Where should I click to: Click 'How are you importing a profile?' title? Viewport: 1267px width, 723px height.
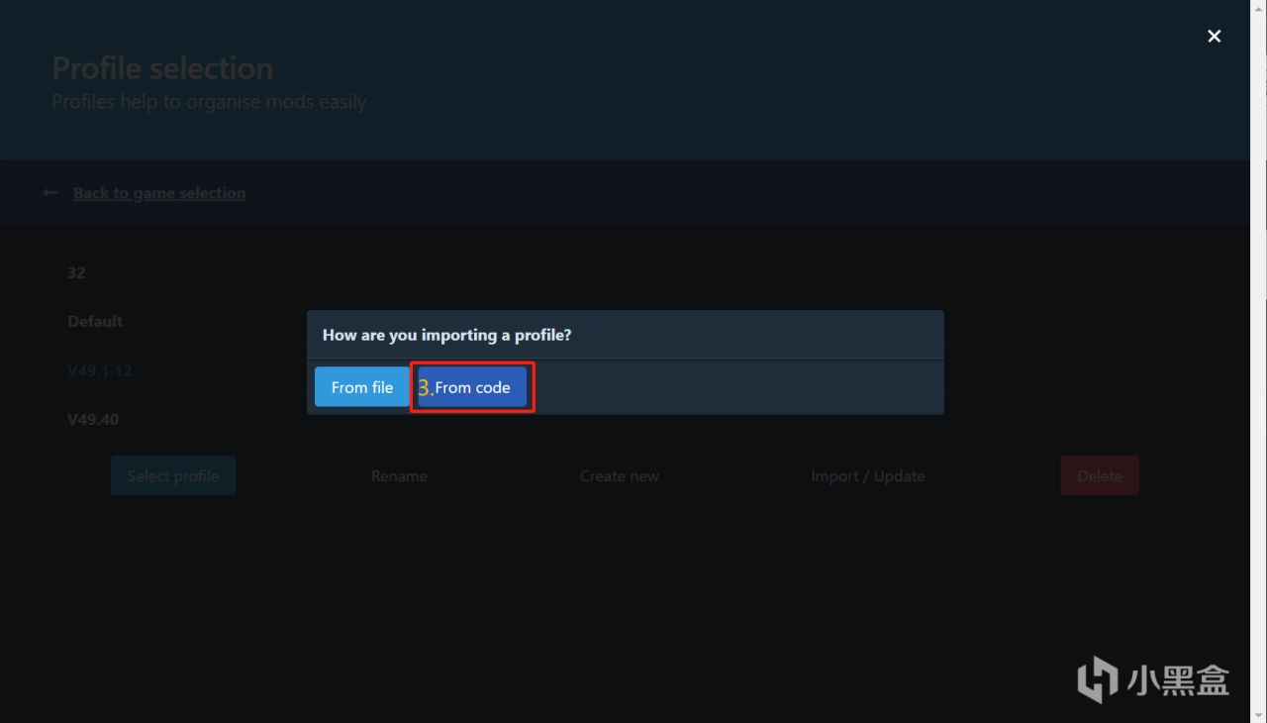pyautogui.click(x=447, y=335)
